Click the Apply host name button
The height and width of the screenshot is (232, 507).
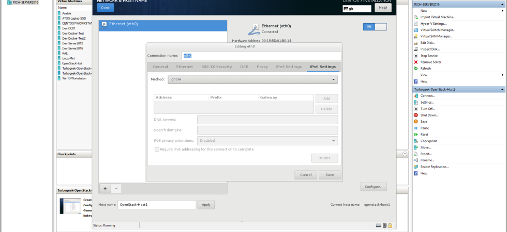(x=206, y=205)
